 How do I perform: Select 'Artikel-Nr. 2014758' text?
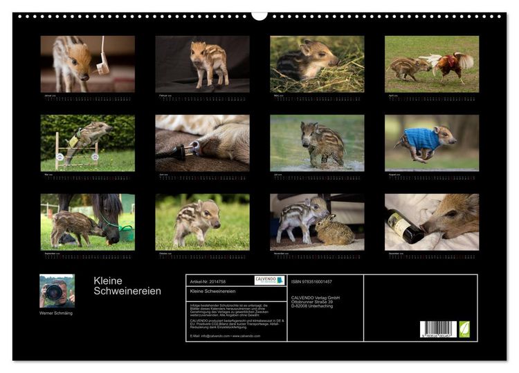(208, 282)
